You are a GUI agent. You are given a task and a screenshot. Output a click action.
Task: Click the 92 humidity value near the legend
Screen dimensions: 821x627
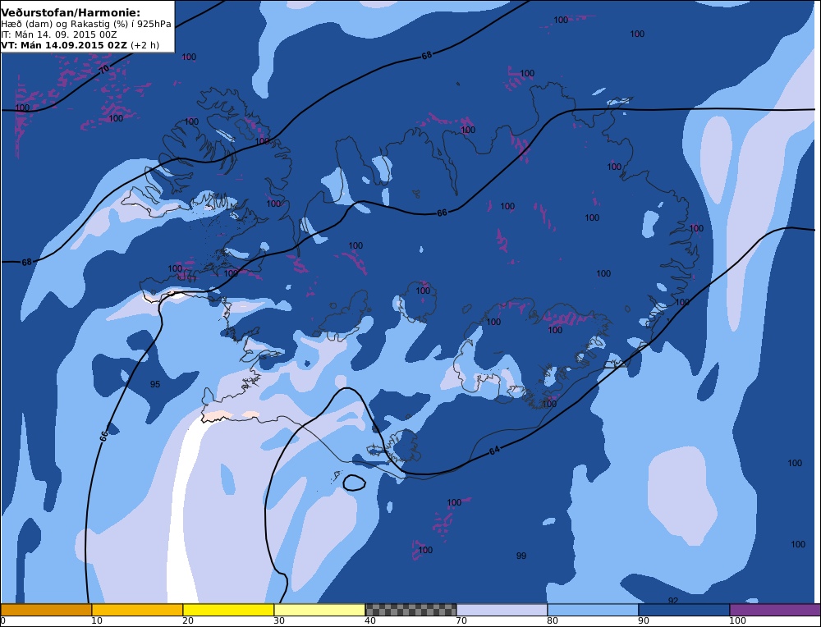673,600
